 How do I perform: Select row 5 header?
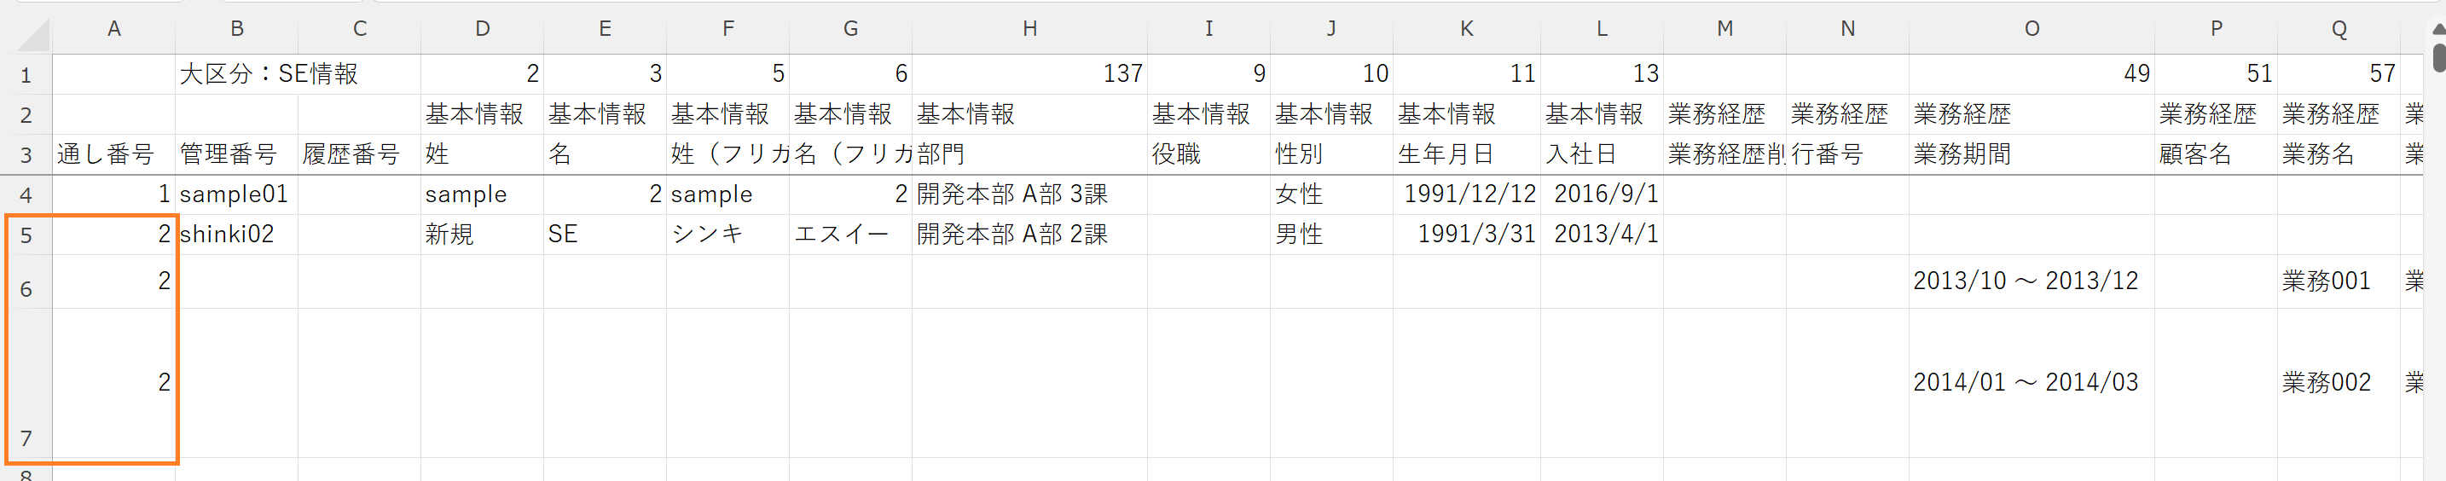tap(26, 235)
